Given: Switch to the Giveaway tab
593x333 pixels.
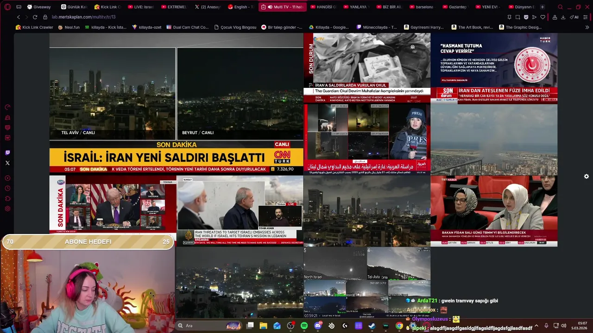Looking at the screenshot, I should click(x=39, y=7).
